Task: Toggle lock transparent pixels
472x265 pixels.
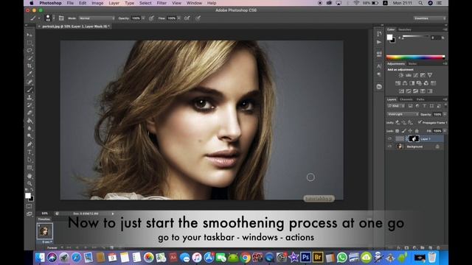Action: click(x=397, y=131)
